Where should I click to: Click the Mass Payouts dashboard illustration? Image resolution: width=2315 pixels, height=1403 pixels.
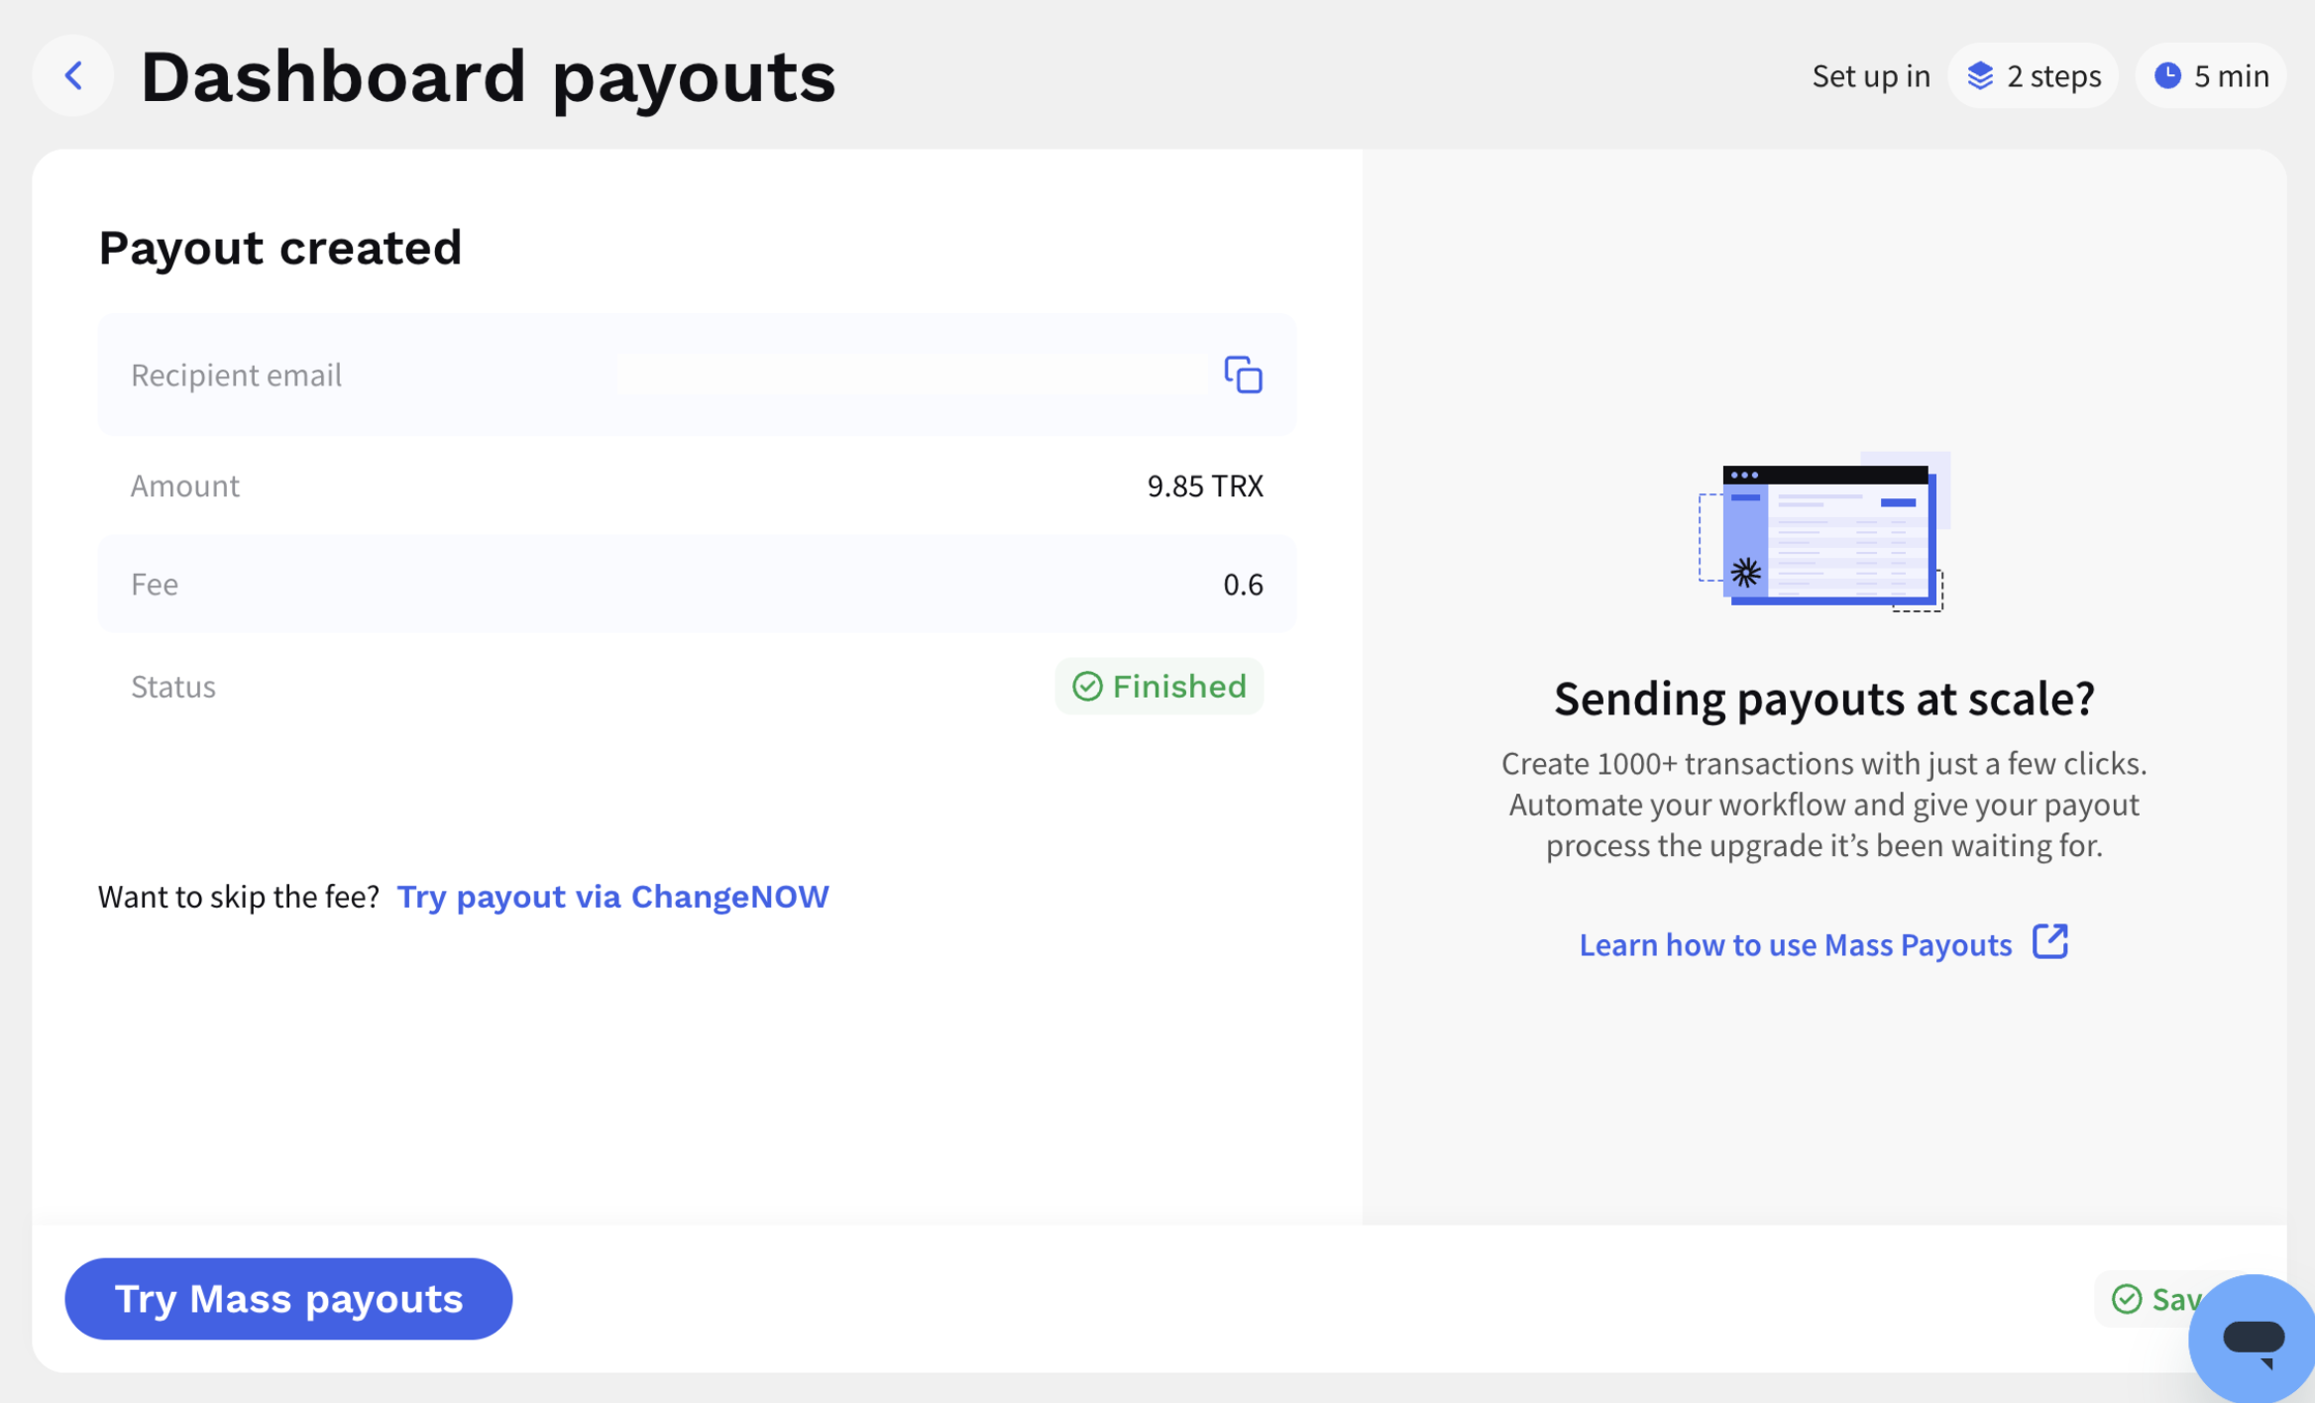1823,532
